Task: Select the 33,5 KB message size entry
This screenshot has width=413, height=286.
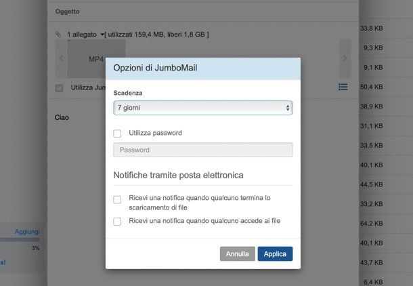Action: pos(372,145)
